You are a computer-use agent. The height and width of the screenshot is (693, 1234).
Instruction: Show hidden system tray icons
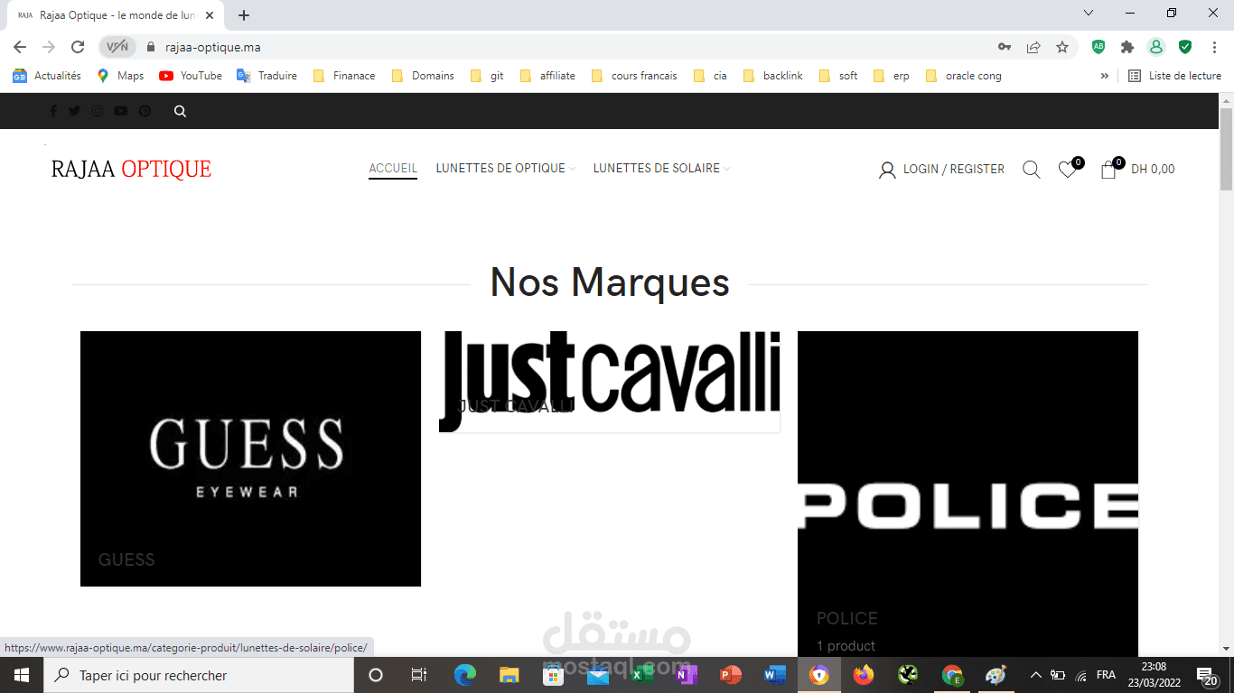[x=1036, y=675]
